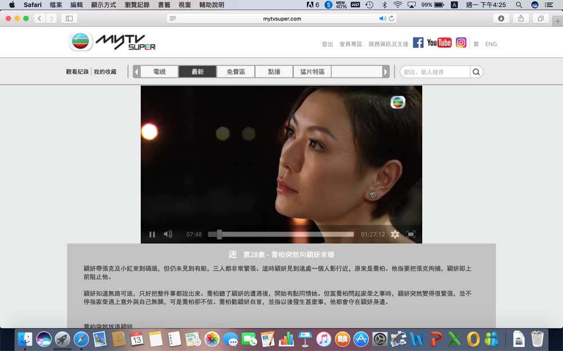Open Safari share menu

(x=521, y=19)
